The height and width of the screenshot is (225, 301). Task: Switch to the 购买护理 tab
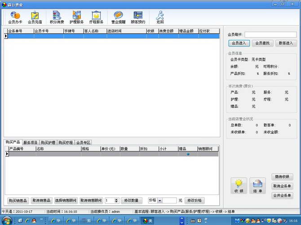point(48,143)
